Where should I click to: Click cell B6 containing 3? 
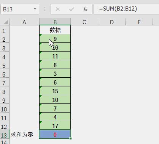click(x=55, y=74)
